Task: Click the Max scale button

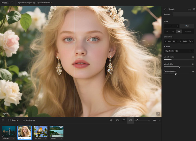Action: (x=187, y=26)
